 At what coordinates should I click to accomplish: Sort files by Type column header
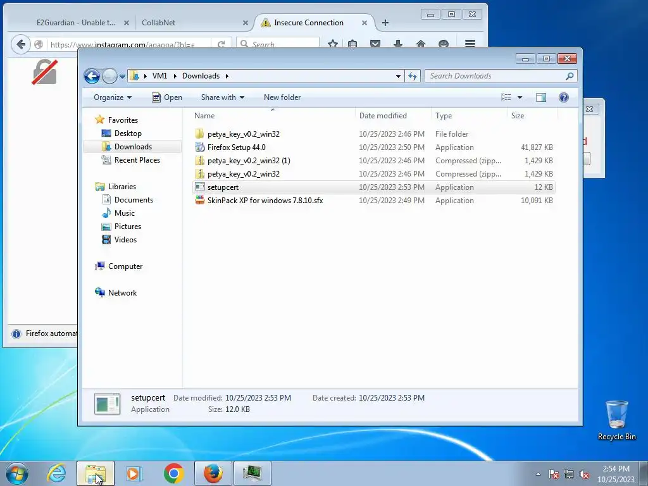[x=469, y=116]
